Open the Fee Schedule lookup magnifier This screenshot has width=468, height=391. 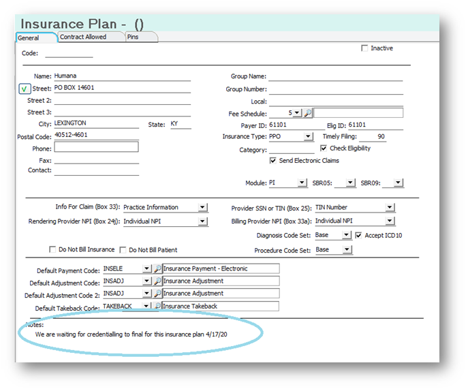(308, 113)
